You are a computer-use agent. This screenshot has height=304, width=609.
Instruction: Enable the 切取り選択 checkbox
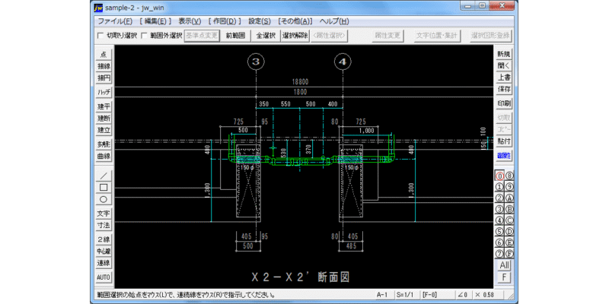[x=100, y=36]
